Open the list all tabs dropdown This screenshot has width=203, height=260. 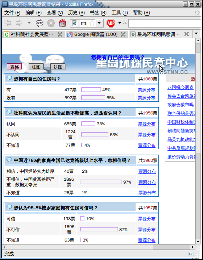[x=196, y=34]
